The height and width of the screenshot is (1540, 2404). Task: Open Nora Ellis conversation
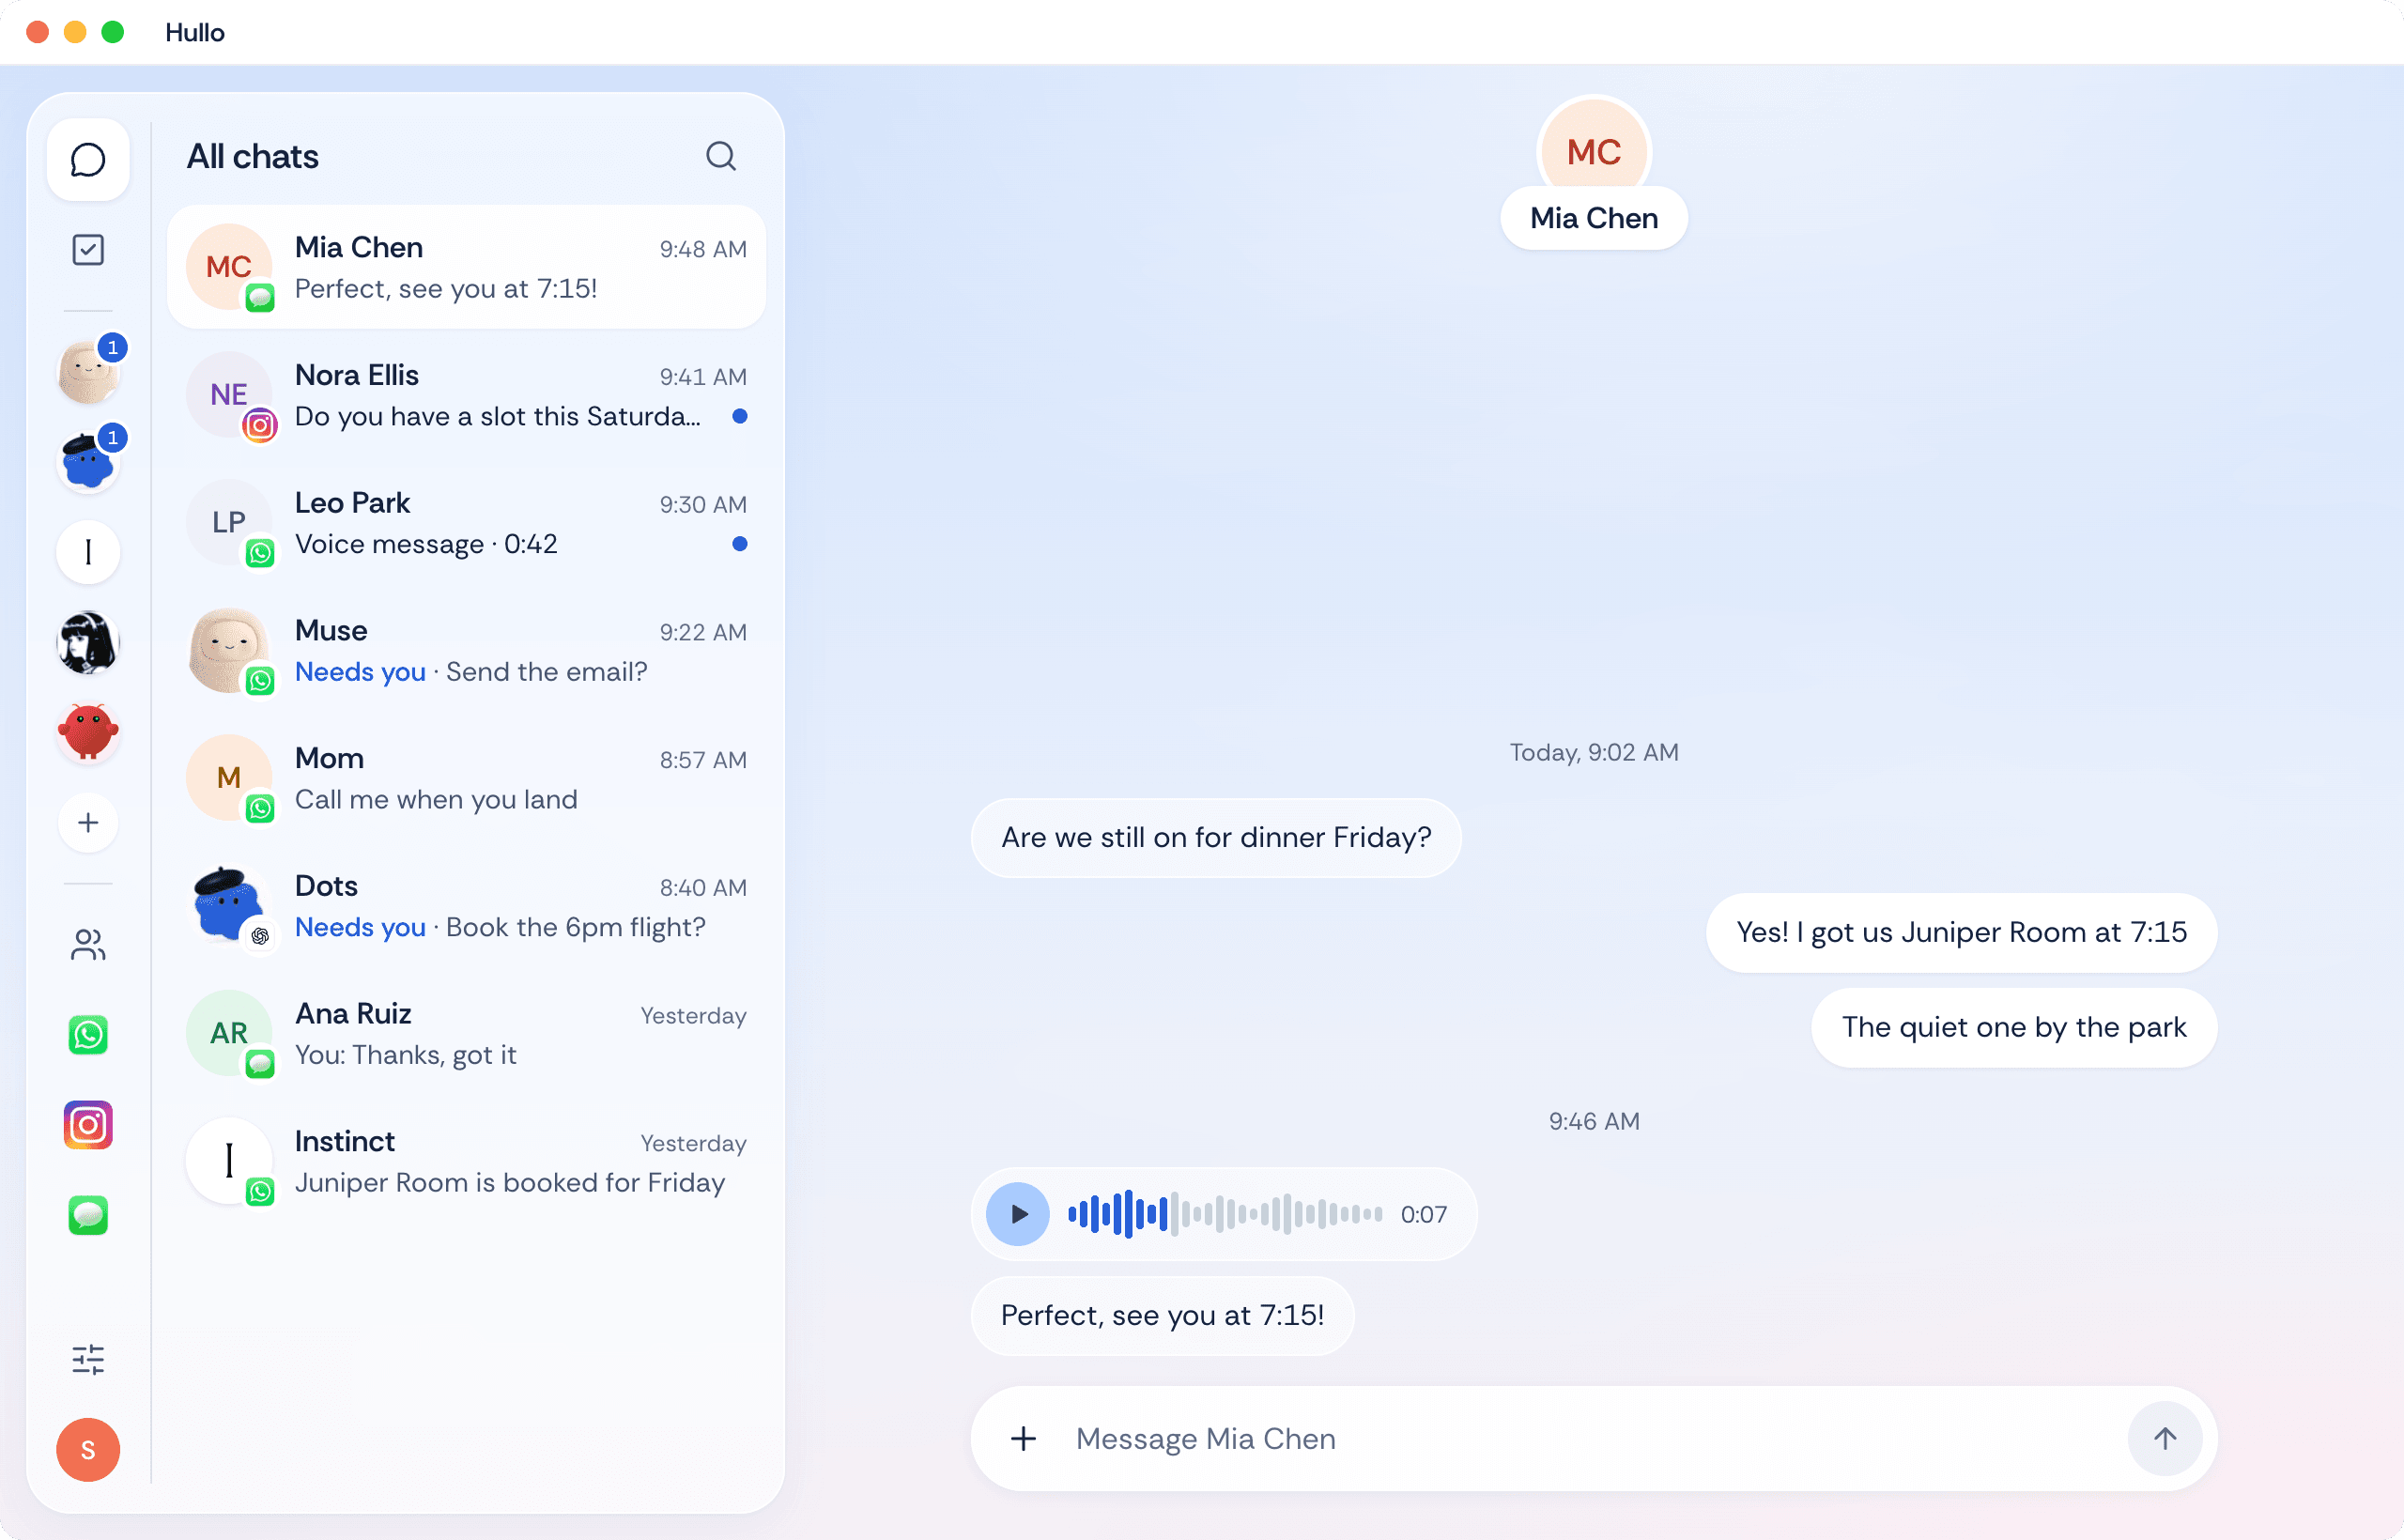tap(466, 395)
